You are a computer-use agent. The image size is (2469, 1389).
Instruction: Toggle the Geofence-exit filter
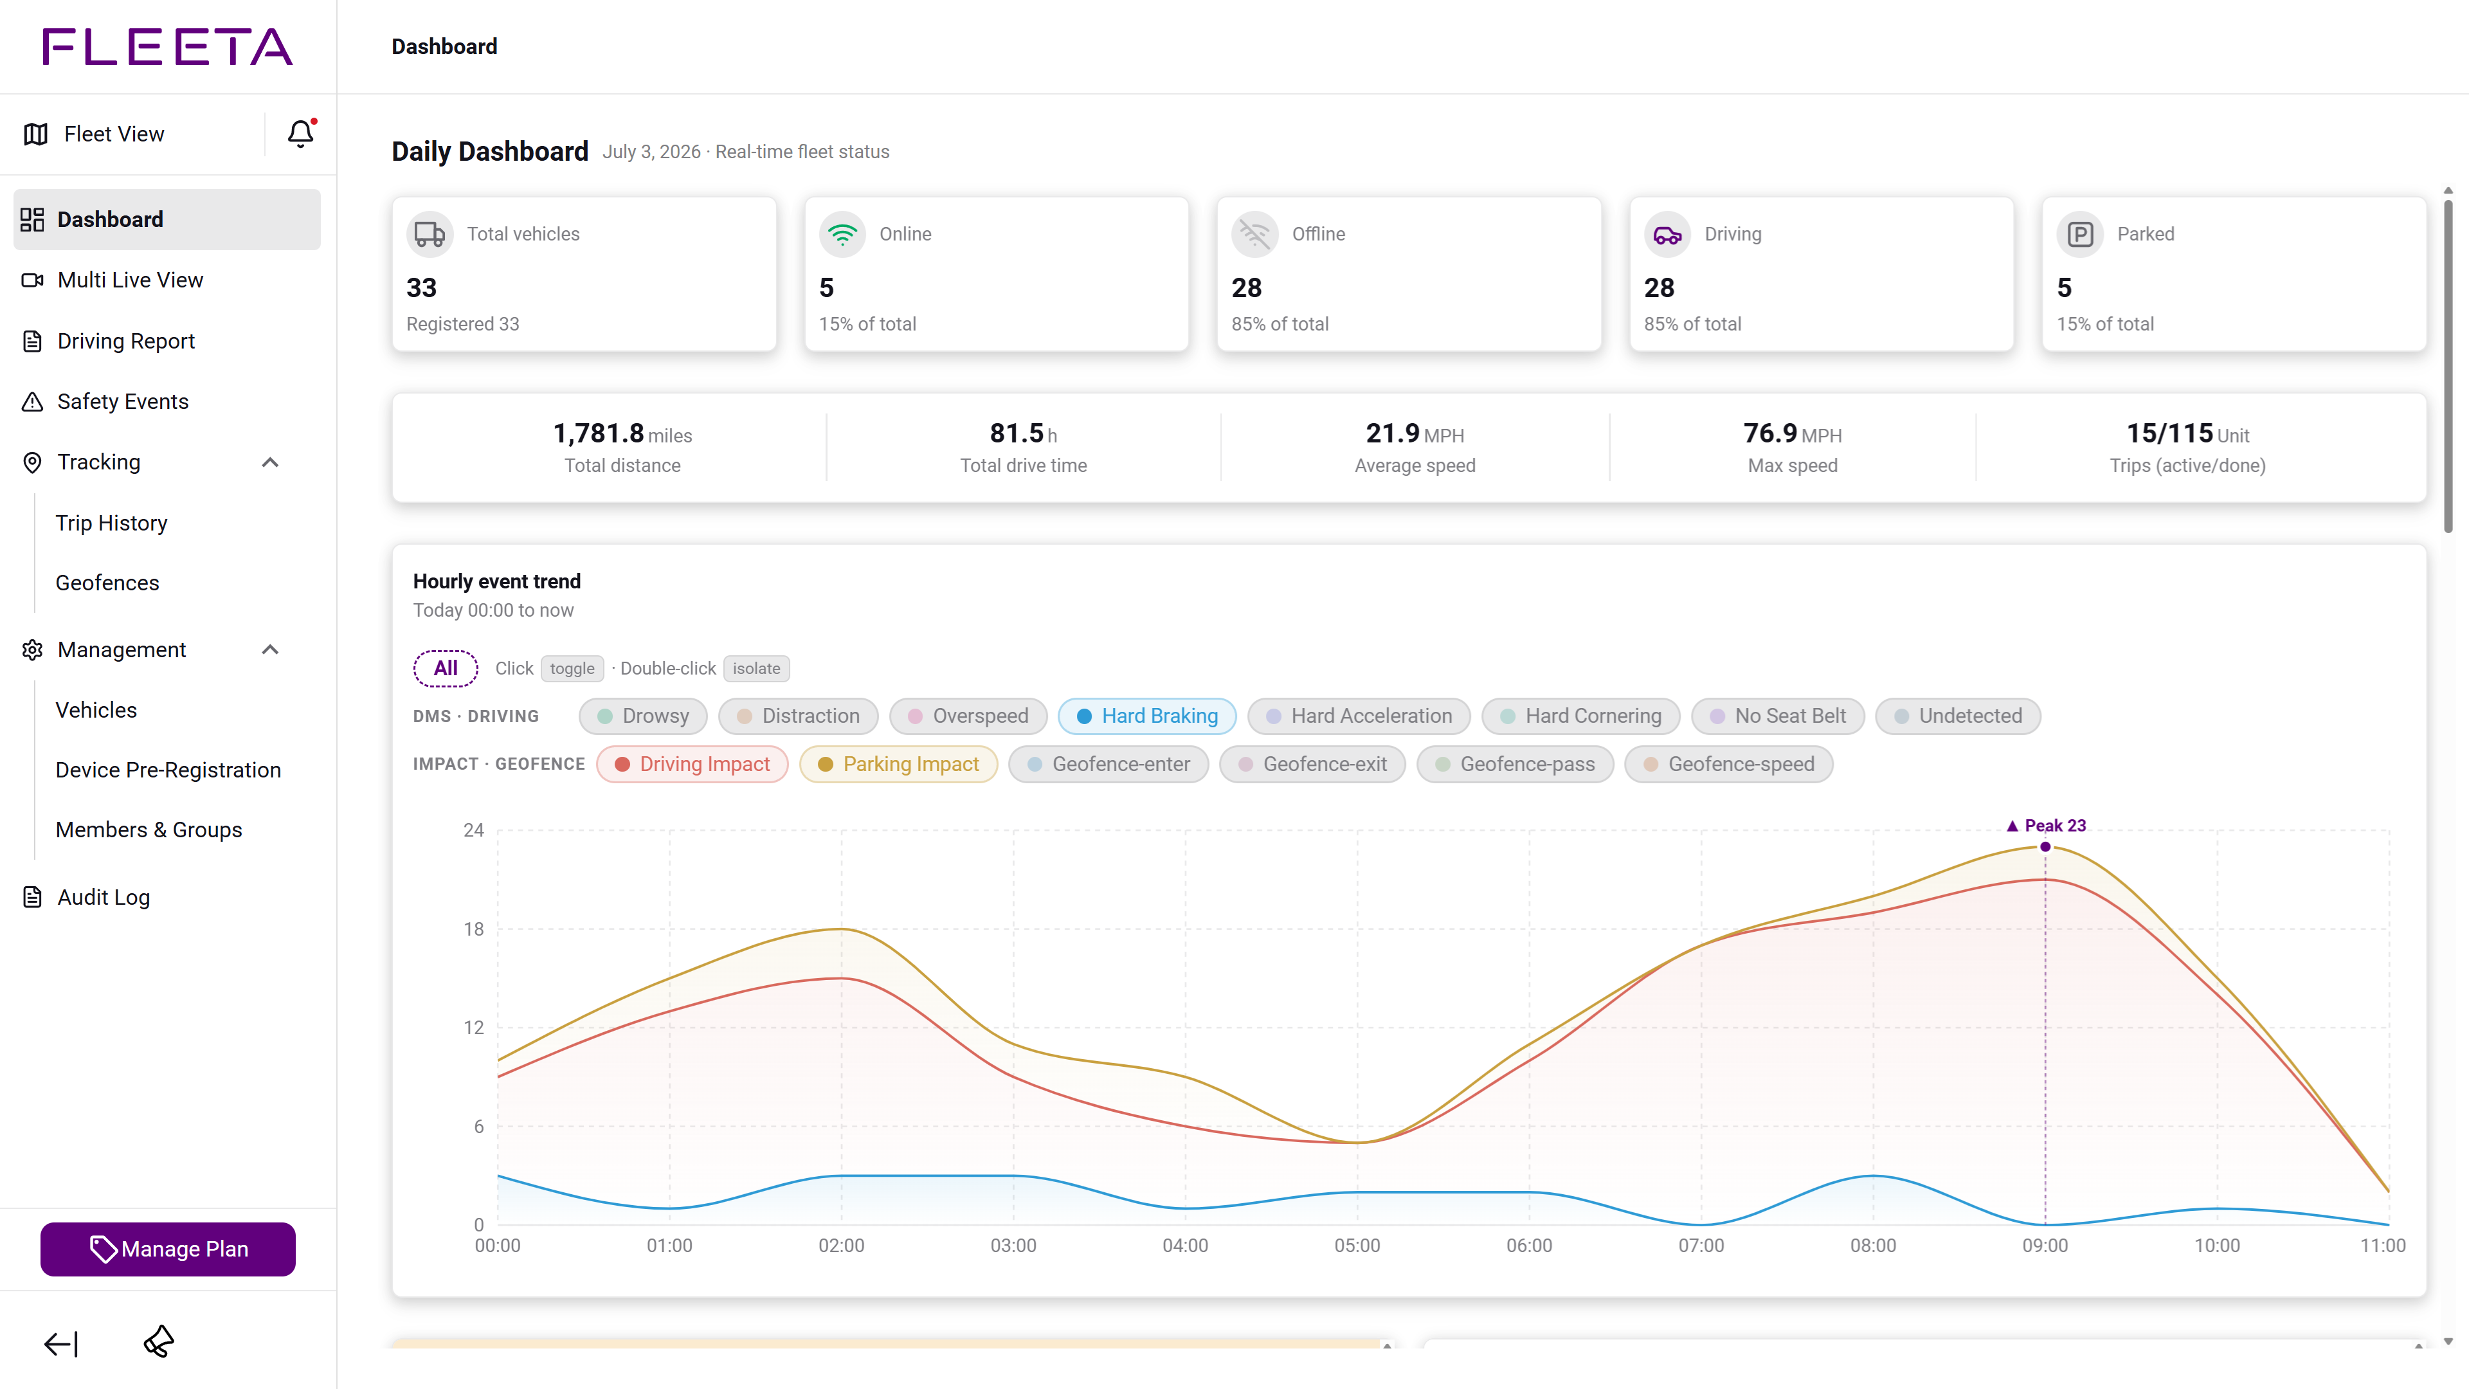coord(1312,764)
